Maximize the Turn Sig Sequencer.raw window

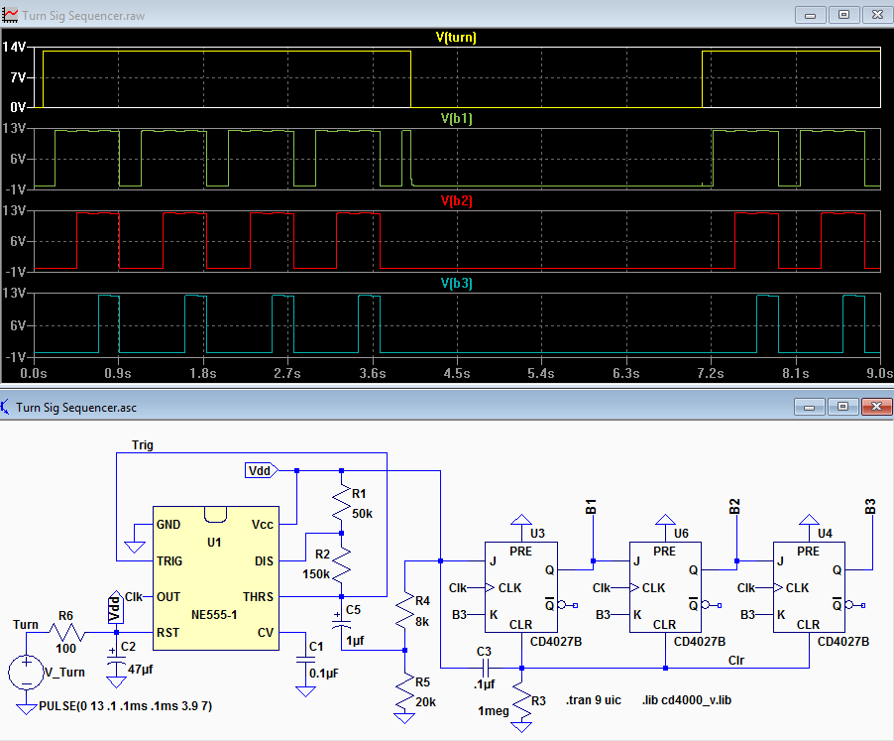coord(843,15)
